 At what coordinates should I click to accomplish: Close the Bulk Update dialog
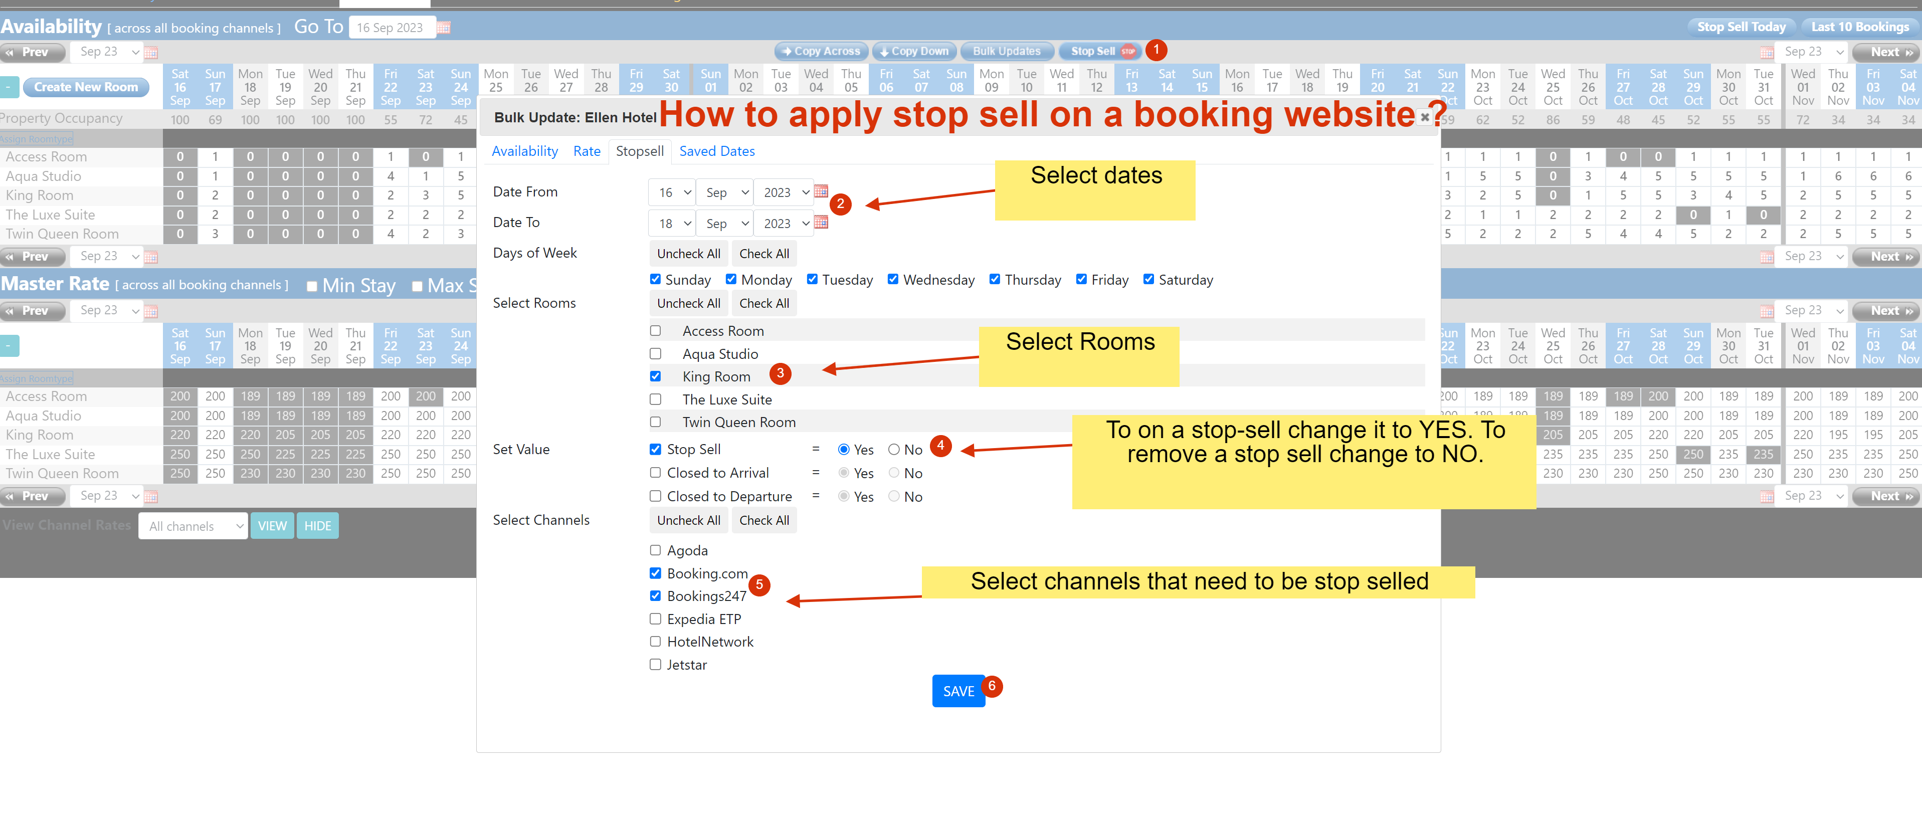[x=1424, y=117]
